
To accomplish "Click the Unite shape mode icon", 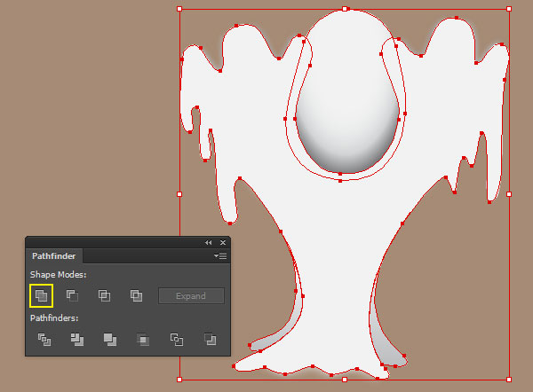I will [41, 295].
